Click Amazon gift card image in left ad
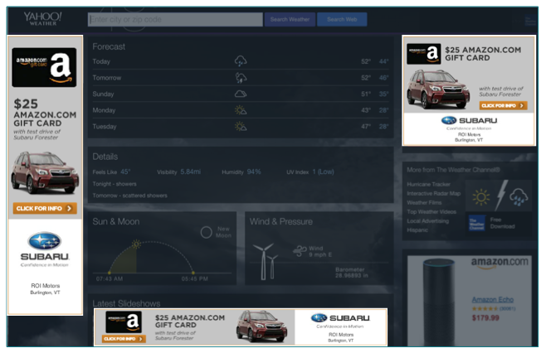This screenshot has width=546, height=353. (x=44, y=67)
